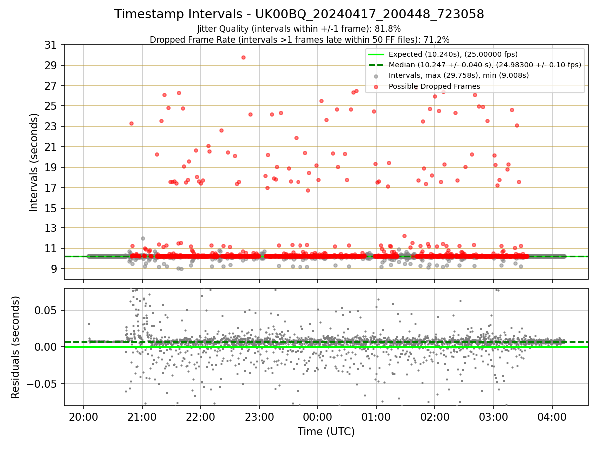This screenshot has width=599, height=449.
Task: Click the 15 tick on intervals axis
Action: coord(51,208)
